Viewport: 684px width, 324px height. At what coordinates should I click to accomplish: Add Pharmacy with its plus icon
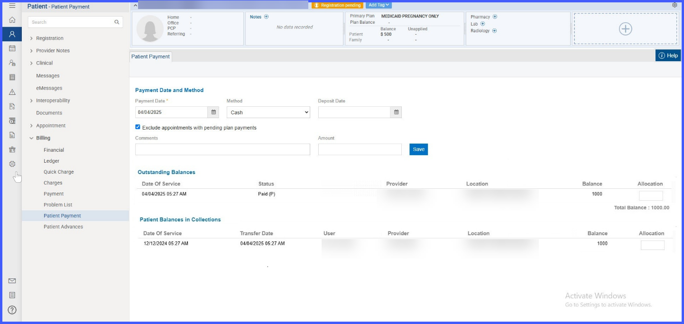click(495, 17)
